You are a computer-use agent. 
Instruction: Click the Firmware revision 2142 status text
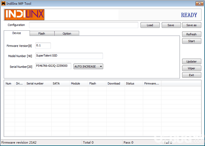coord(19,143)
